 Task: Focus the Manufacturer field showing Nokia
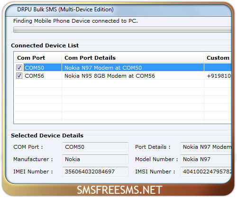click(x=95, y=159)
